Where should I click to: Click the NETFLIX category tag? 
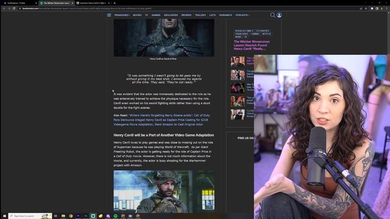(x=266, y=34)
